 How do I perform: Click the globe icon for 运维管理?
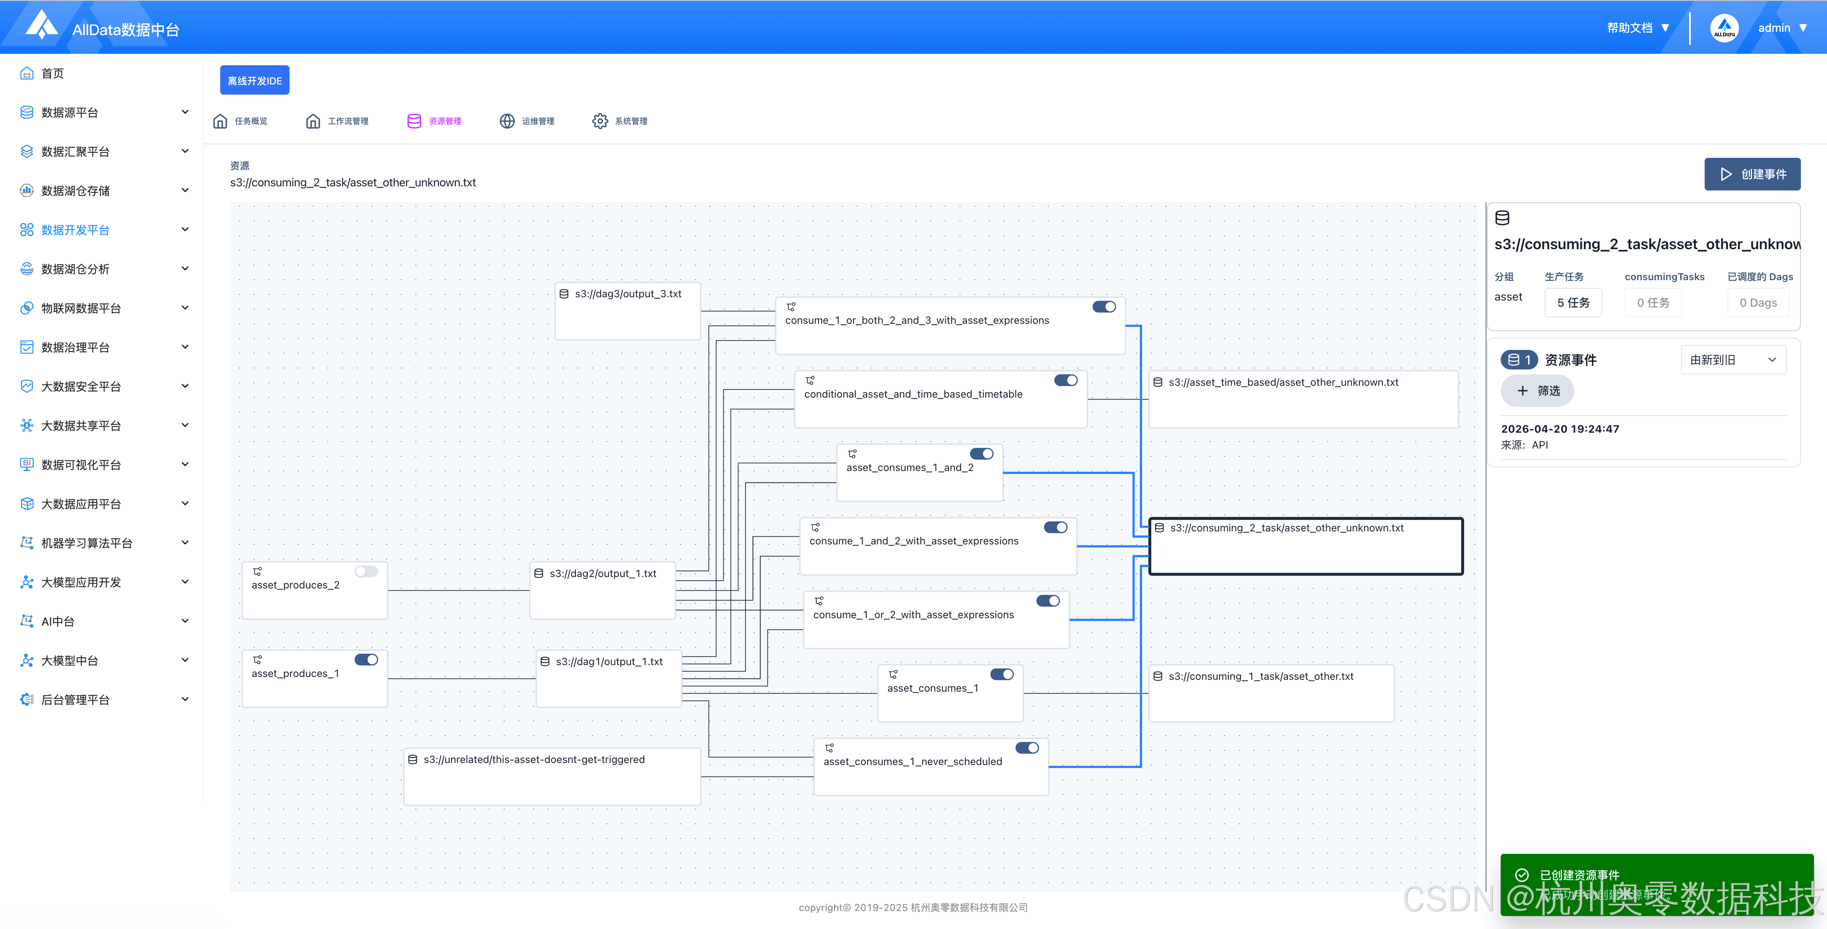coord(507,121)
